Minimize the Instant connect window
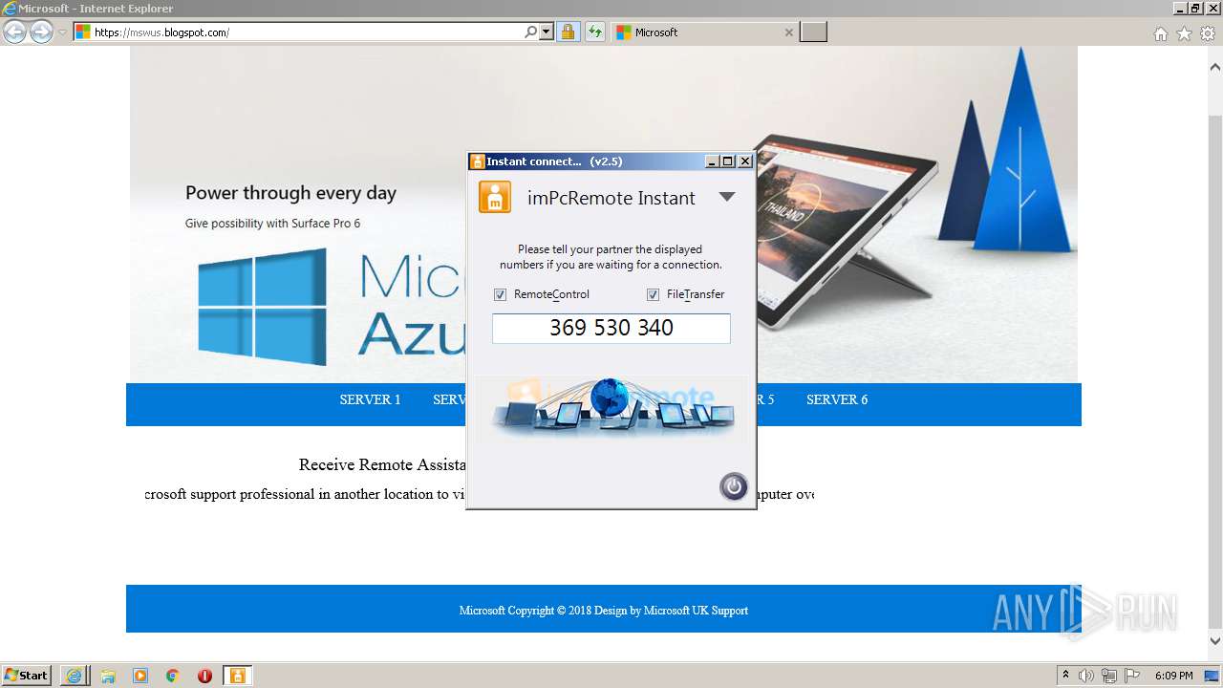 click(712, 161)
